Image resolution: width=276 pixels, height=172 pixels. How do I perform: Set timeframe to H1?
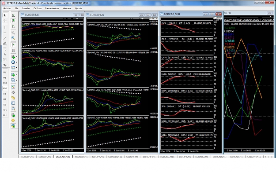(x=5, y=94)
